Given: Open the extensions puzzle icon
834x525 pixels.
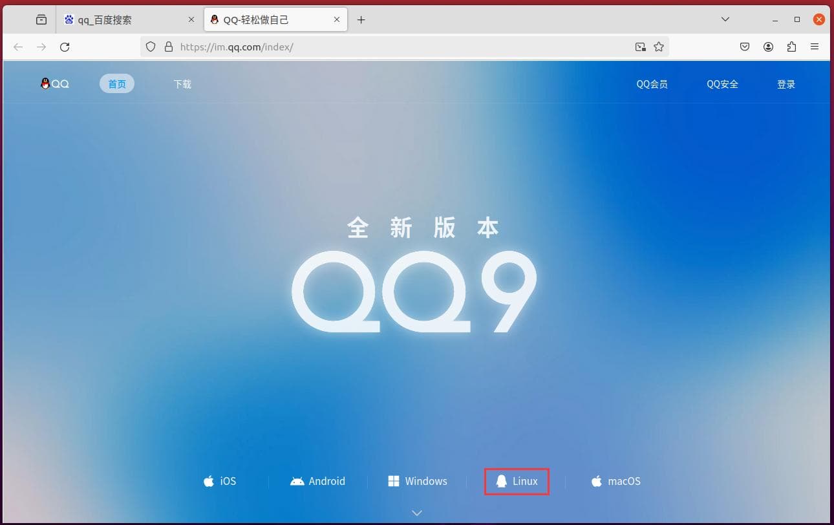Looking at the screenshot, I should 791,47.
